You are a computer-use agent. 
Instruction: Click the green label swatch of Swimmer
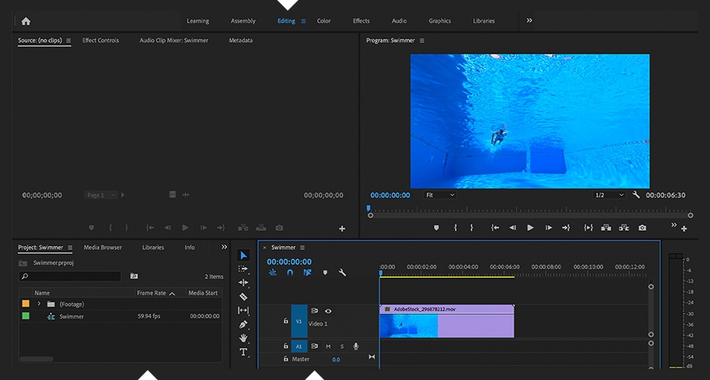click(26, 316)
